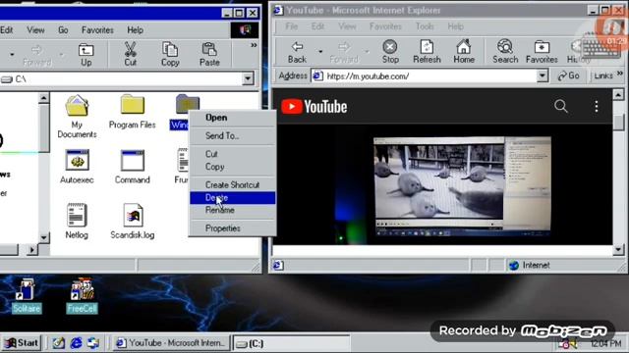Click the system tray clock

(605, 343)
